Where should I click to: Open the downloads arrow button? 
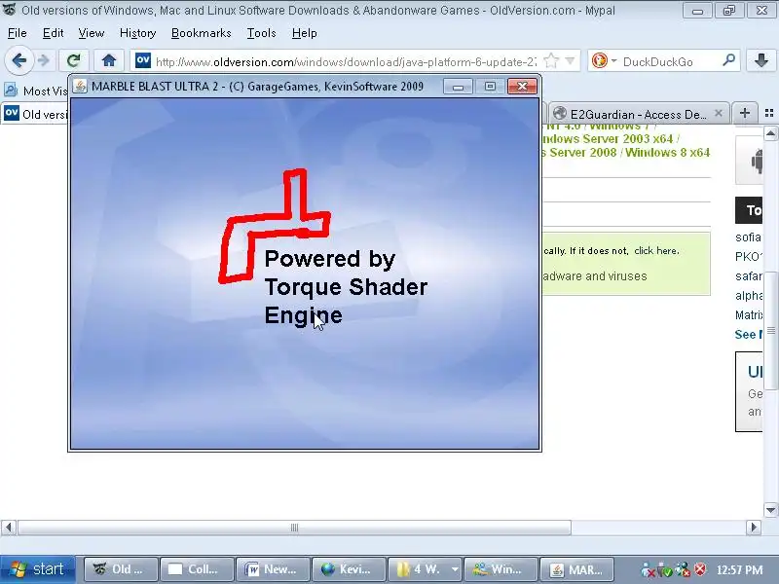[761, 60]
